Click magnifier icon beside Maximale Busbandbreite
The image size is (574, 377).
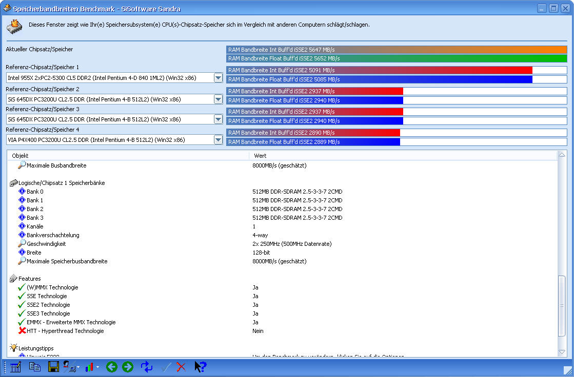[22, 165]
